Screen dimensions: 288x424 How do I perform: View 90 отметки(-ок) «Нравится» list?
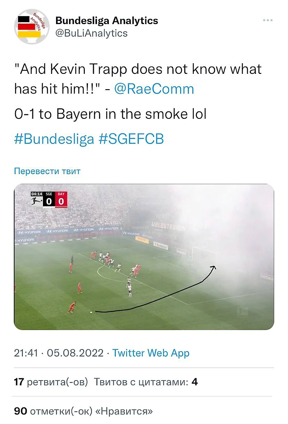tap(84, 411)
